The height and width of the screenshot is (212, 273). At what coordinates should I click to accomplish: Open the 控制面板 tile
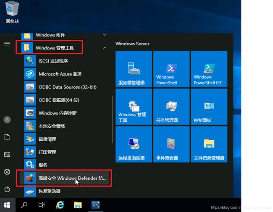pos(209,107)
